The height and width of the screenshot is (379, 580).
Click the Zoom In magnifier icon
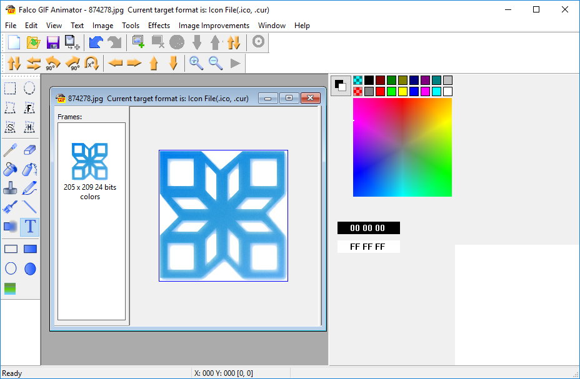tap(196, 62)
